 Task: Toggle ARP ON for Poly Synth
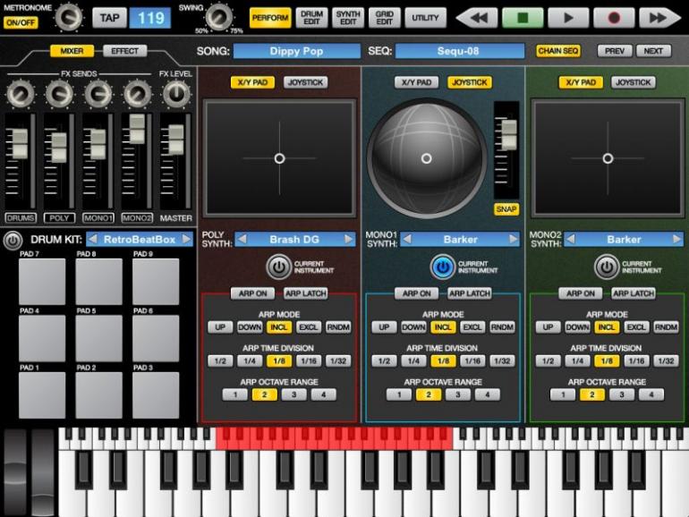click(x=252, y=293)
